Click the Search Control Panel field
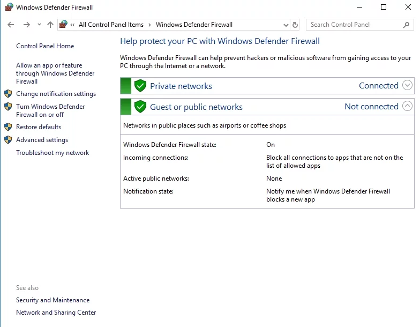The height and width of the screenshot is (327, 420). (x=354, y=25)
